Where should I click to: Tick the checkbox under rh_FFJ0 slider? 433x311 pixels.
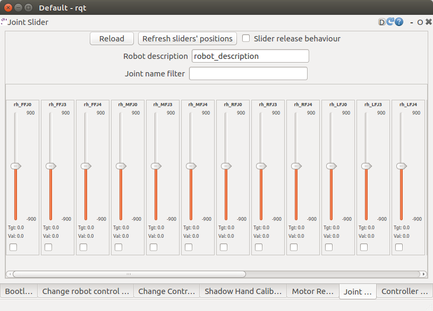coord(13,247)
